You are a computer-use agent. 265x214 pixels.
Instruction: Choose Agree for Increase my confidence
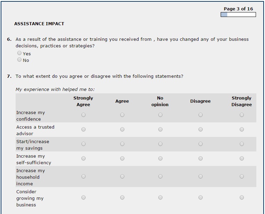pos(122,115)
